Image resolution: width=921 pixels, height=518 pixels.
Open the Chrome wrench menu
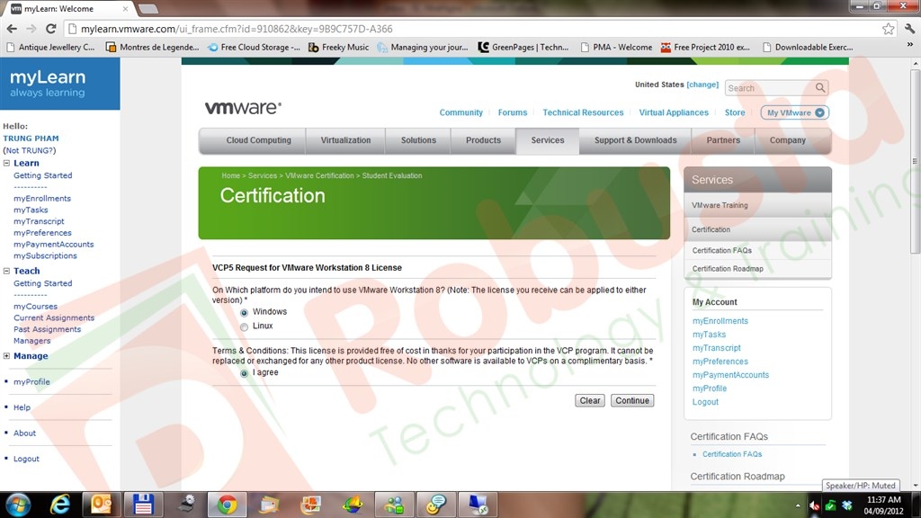coord(910,28)
